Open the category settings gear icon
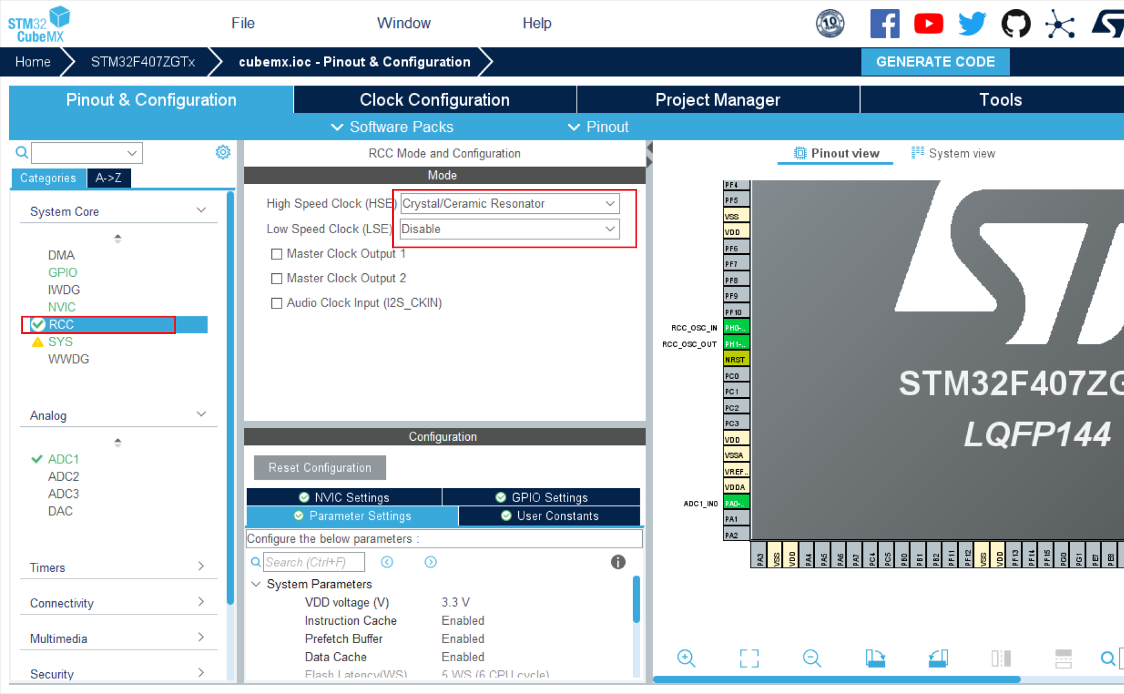 pos(223,152)
